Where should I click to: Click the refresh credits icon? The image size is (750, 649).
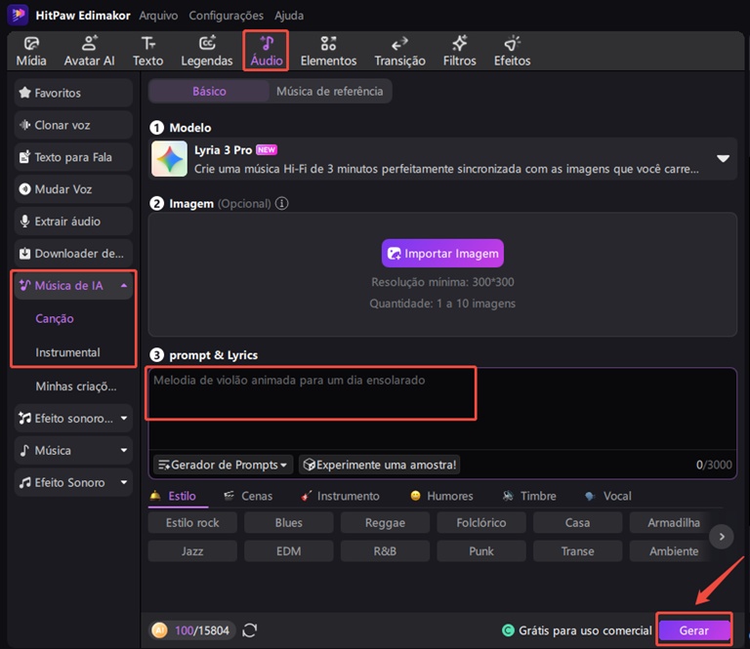tap(250, 630)
